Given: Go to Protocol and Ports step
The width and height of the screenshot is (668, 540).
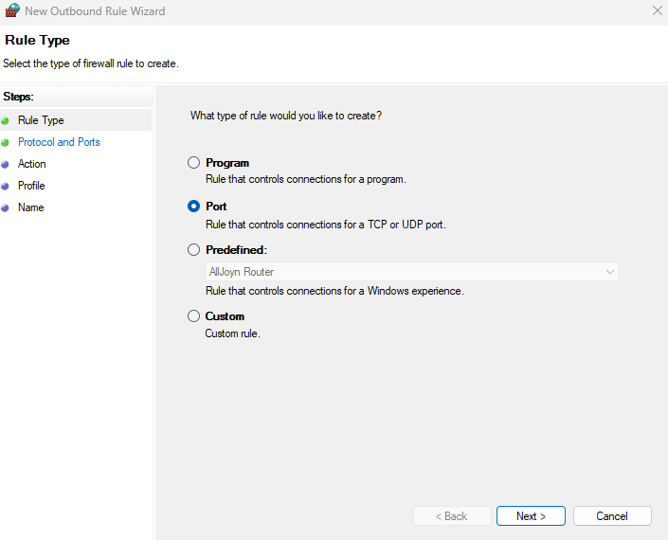Looking at the screenshot, I should (x=59, y=142).
